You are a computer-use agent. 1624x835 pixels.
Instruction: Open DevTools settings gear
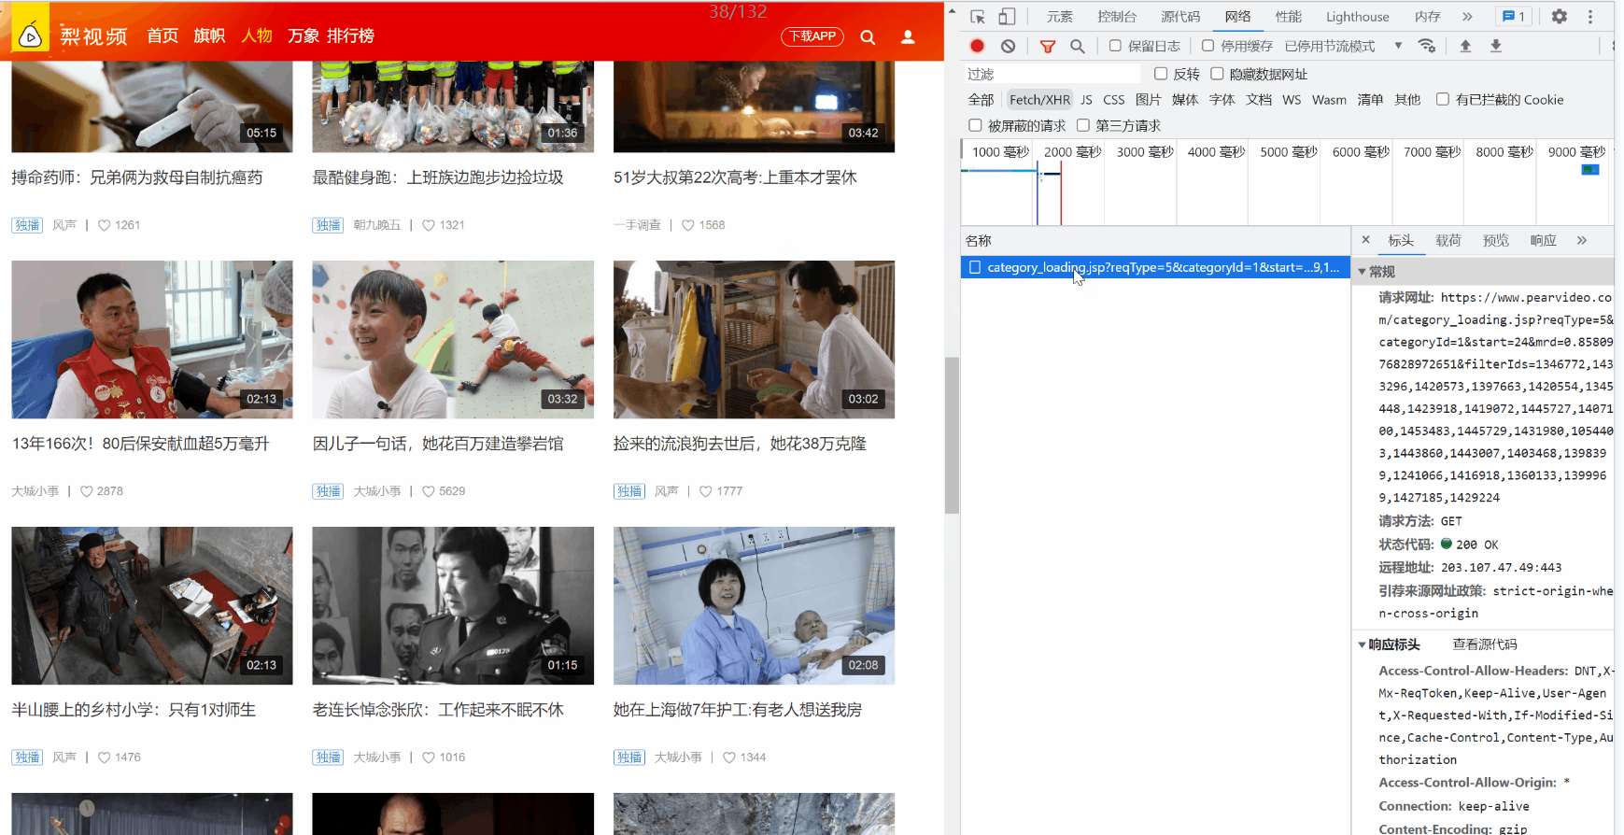(x=1560, y=17)
